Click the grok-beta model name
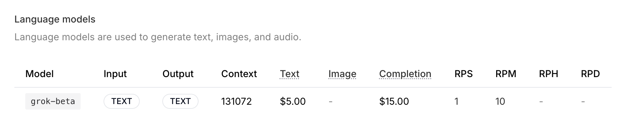Screen dimensions: 626x131 [x=53, y=101]
